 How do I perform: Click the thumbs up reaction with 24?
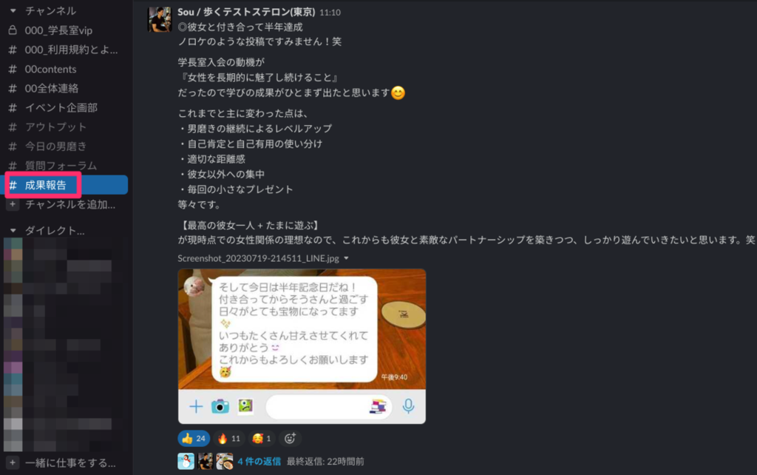coord(194,438)
